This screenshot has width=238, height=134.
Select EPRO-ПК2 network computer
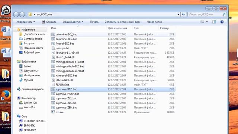[x=30, y=130]
